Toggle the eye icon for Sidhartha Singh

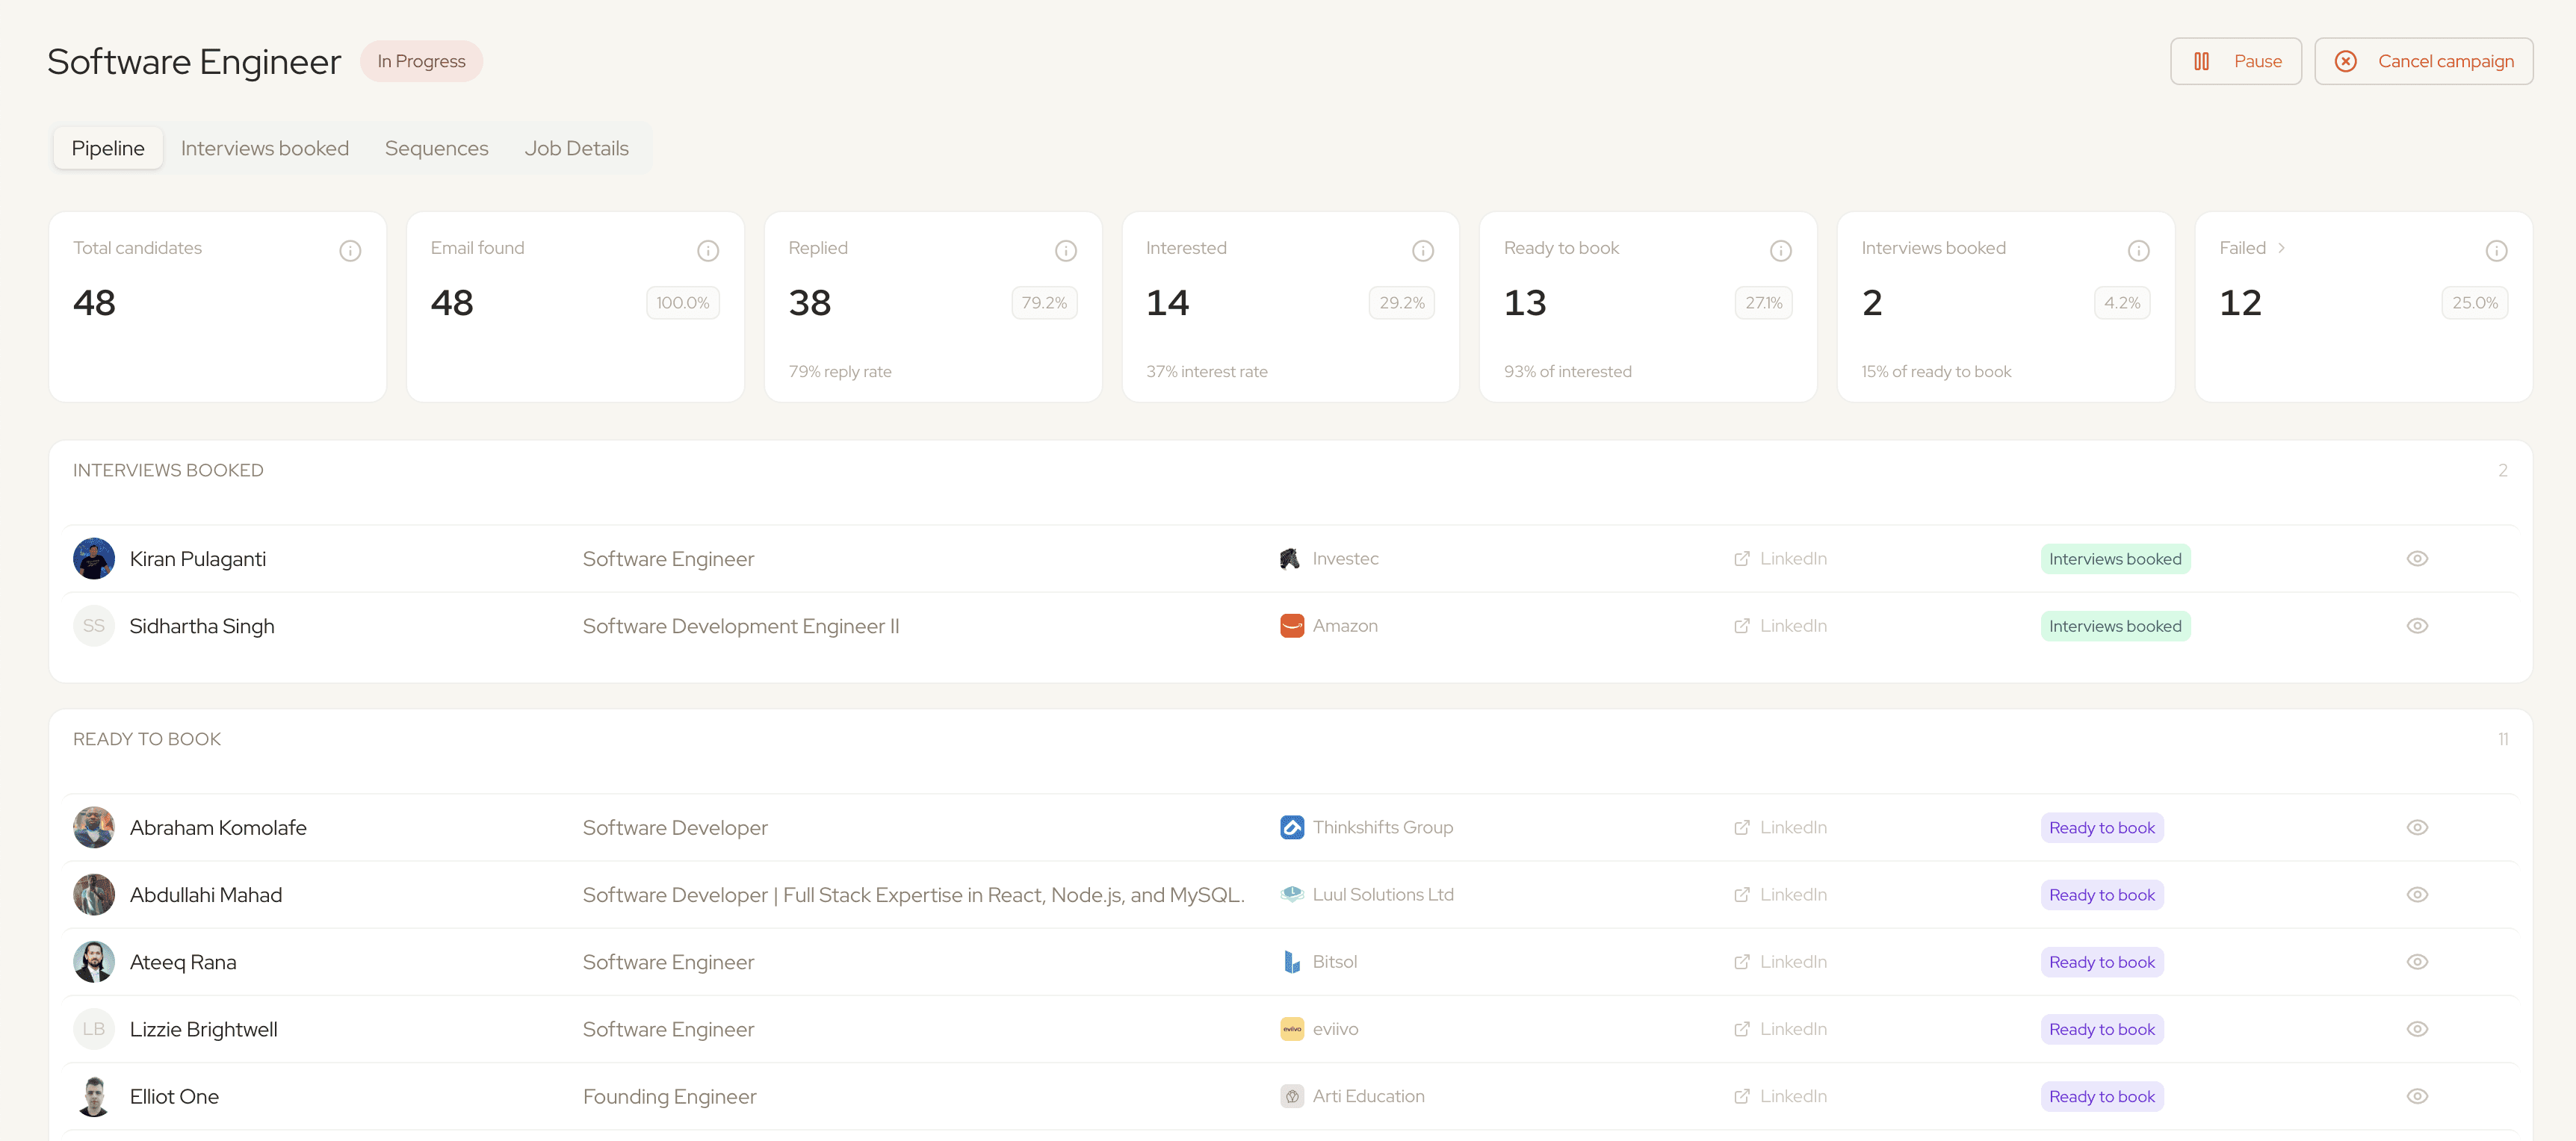coord(2417,626)
